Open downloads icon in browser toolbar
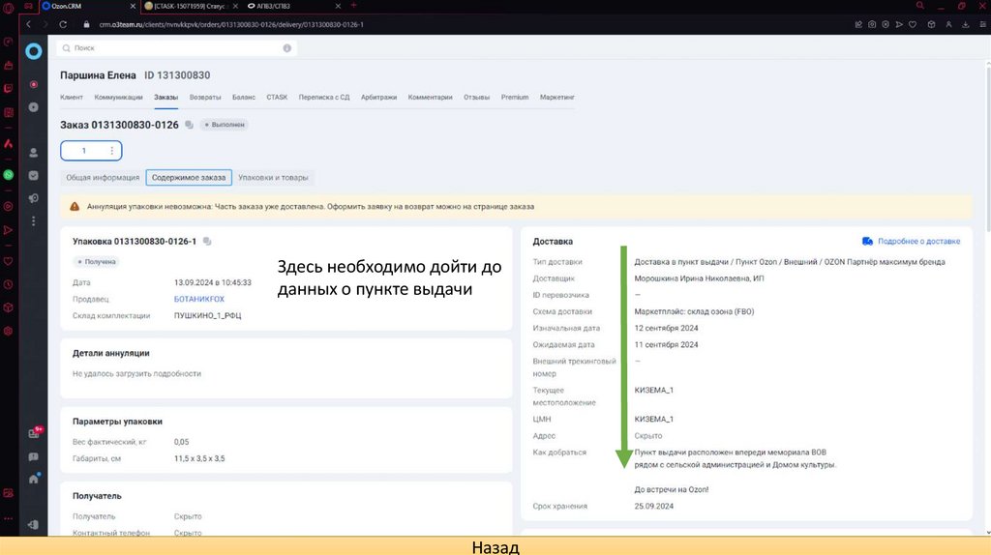 click(x=966, y=24)
